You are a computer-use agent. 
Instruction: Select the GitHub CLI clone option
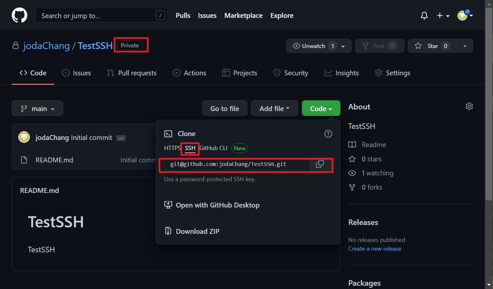click(213, 148)
